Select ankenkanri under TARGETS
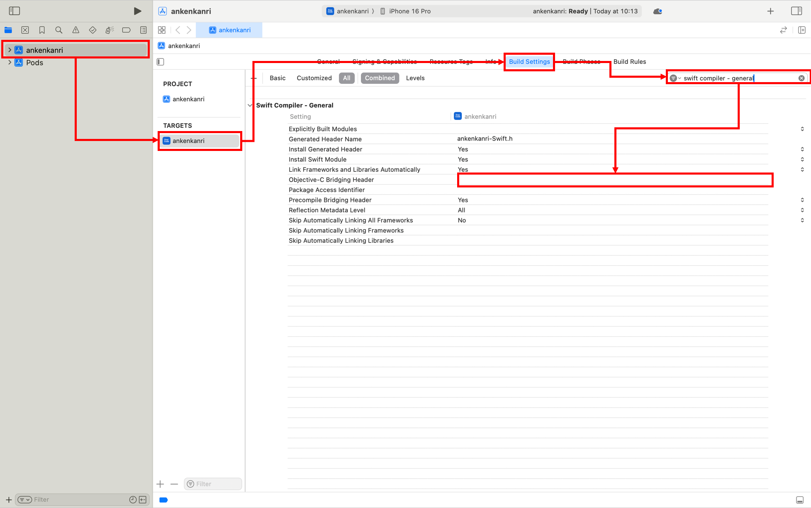811x508 pixels. pos(200,141)
